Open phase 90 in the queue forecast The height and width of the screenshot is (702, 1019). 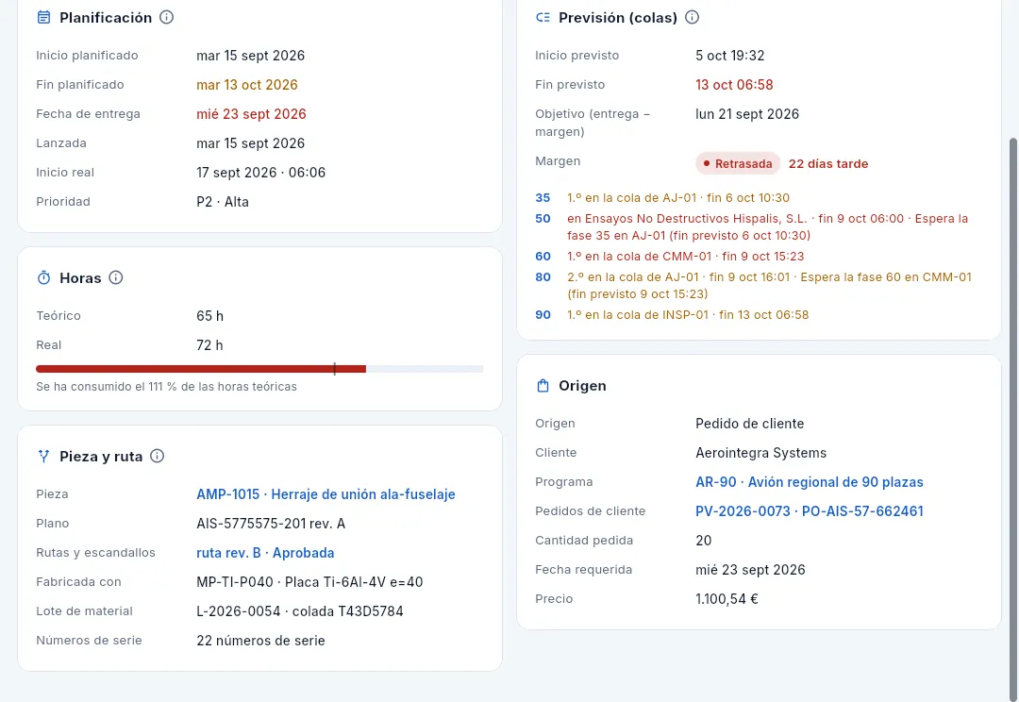543,314
